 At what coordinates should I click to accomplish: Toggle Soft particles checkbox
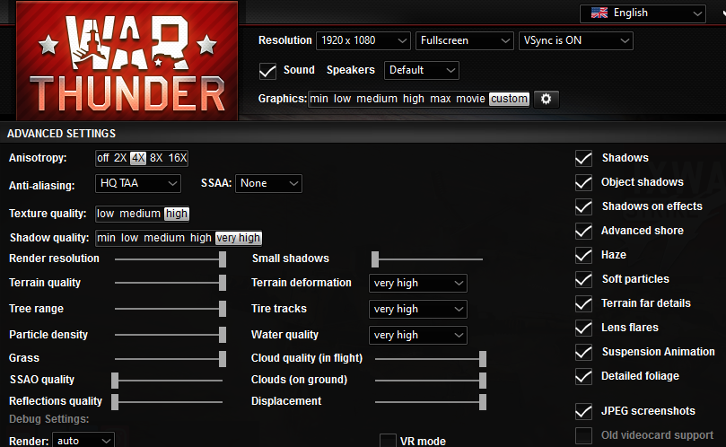coord(583,279)
